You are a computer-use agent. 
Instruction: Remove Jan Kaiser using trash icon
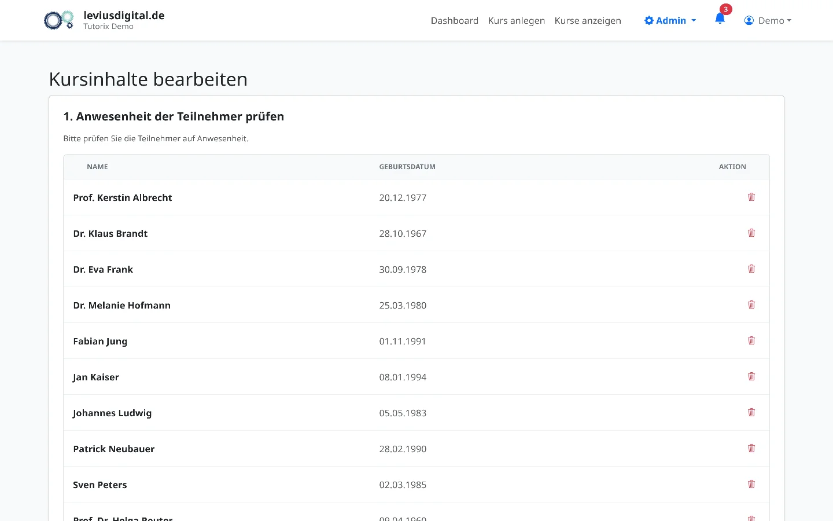click(x=751, y=376)
